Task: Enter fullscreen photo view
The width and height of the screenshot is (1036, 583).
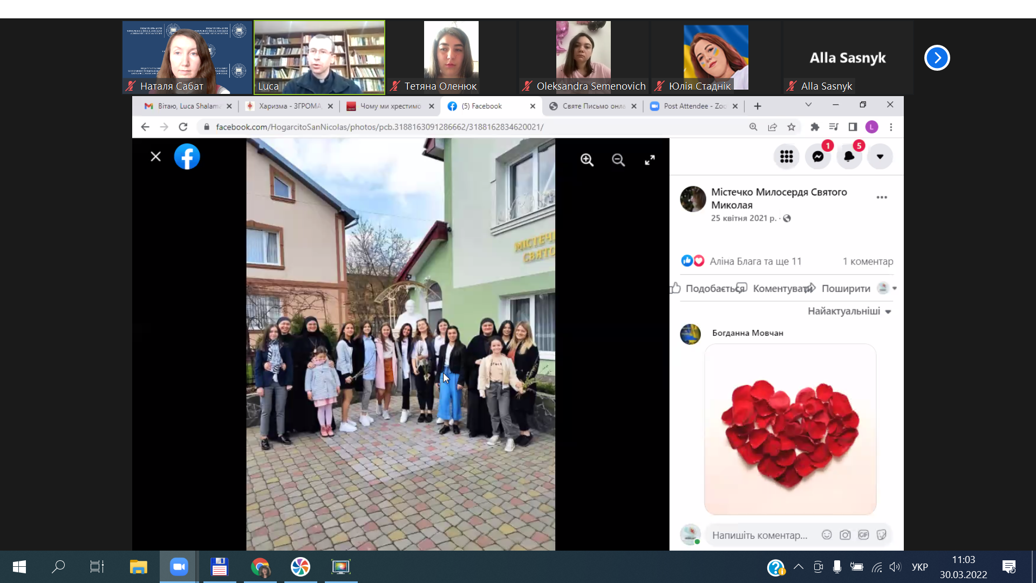Action: [x=650, y=160]
